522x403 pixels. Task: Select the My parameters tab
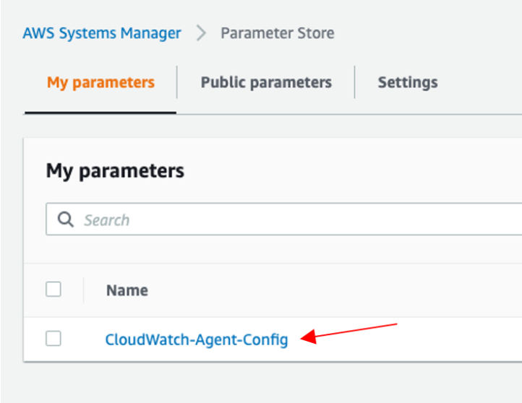(100, 82)
